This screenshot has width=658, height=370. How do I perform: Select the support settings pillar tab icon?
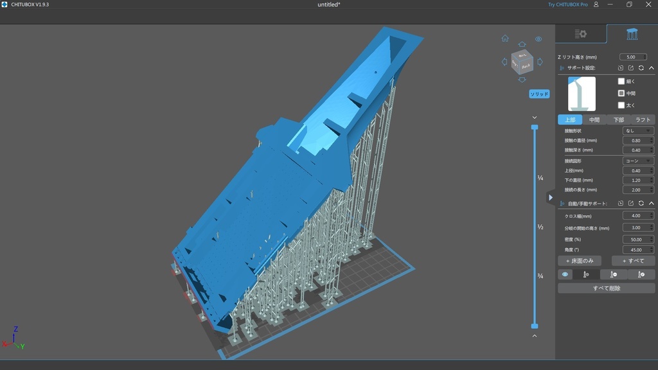pyautogui.click(x=632, y=32)
